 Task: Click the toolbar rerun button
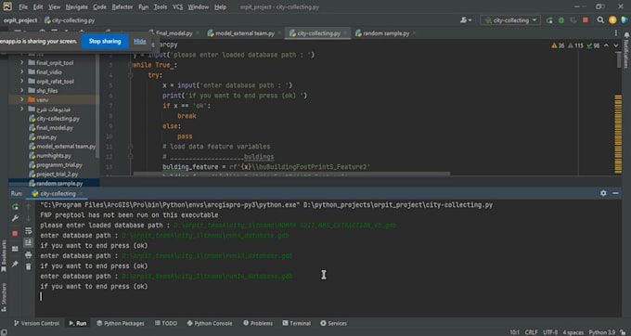(549, 20)
